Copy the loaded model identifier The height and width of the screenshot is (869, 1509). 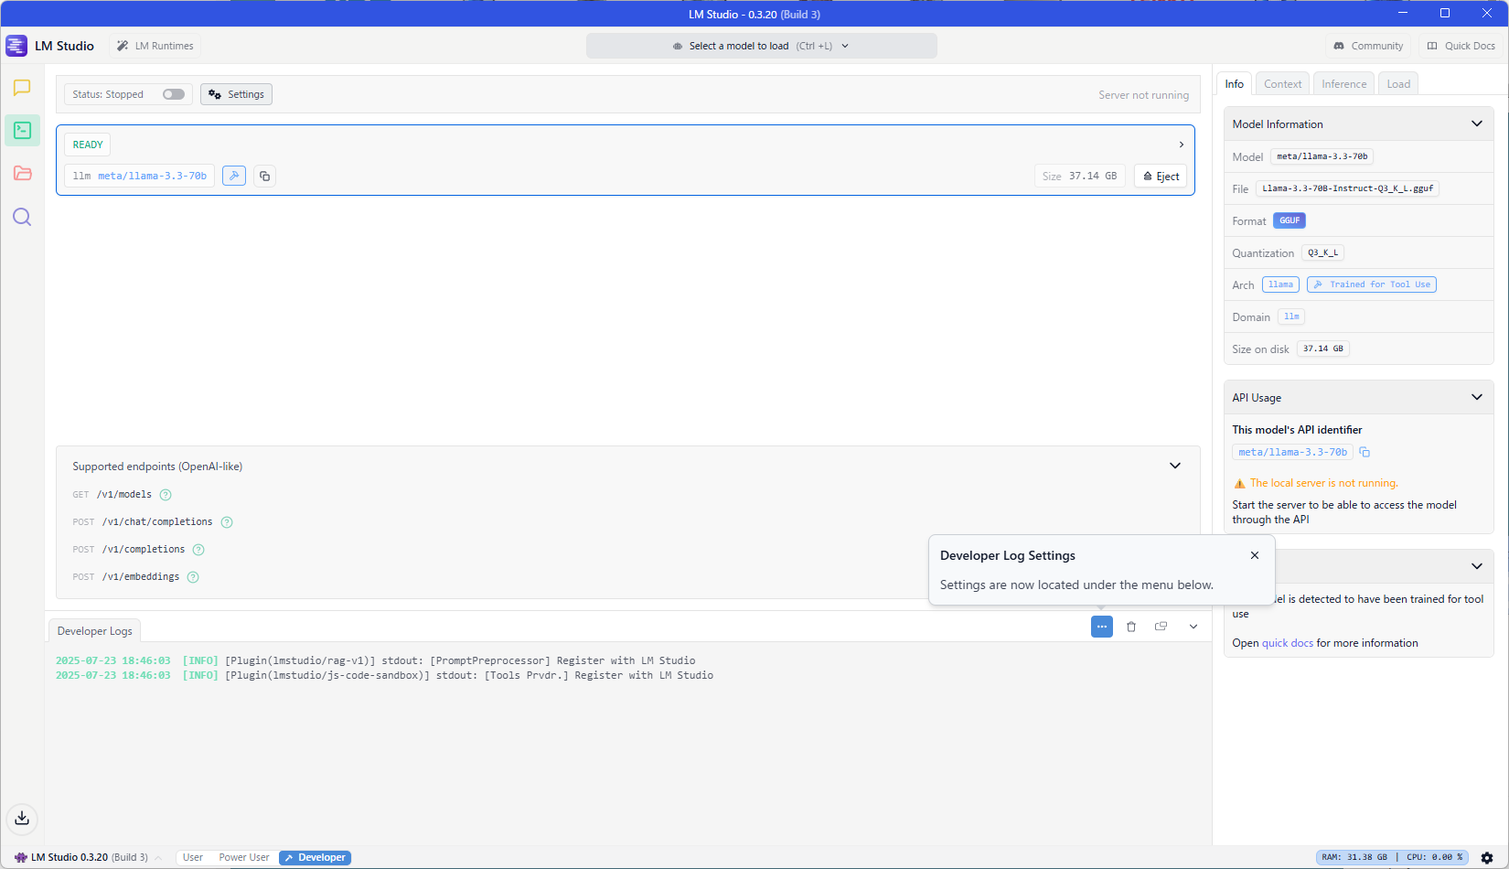[x=264, y=176]
